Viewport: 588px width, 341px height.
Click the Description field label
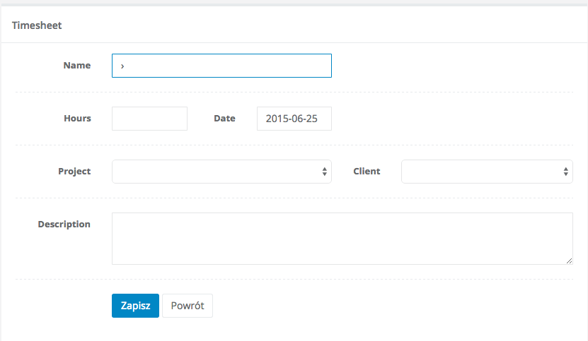[x=64, y=225]
